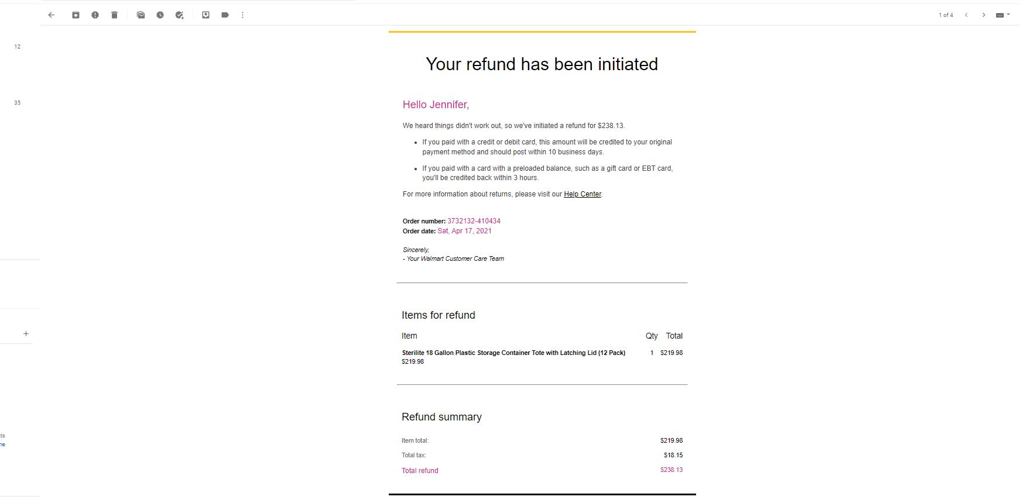1021x500 pixels.
Task: Click the plus icon in left sidebar
Action: tap(26, 333)
